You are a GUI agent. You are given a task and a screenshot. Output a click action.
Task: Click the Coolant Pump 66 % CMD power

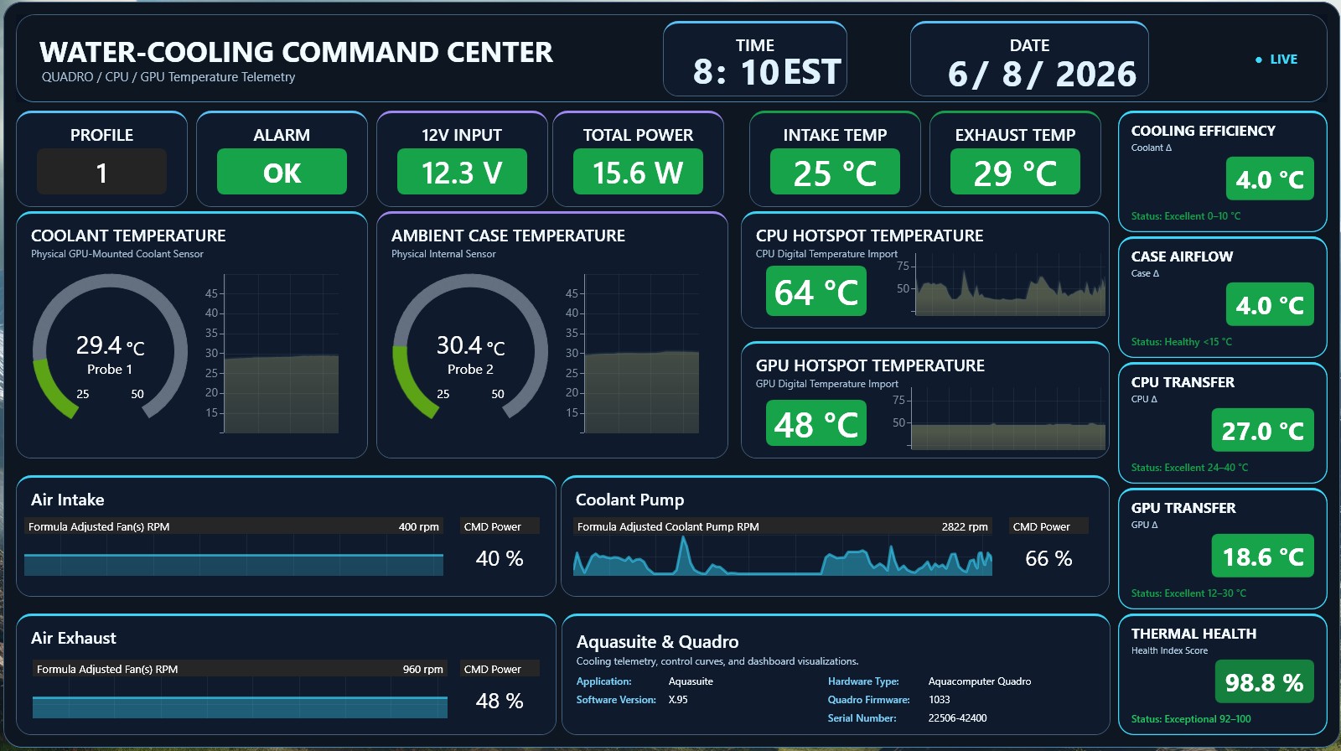pyautogui.click(x=1048, y=558)
